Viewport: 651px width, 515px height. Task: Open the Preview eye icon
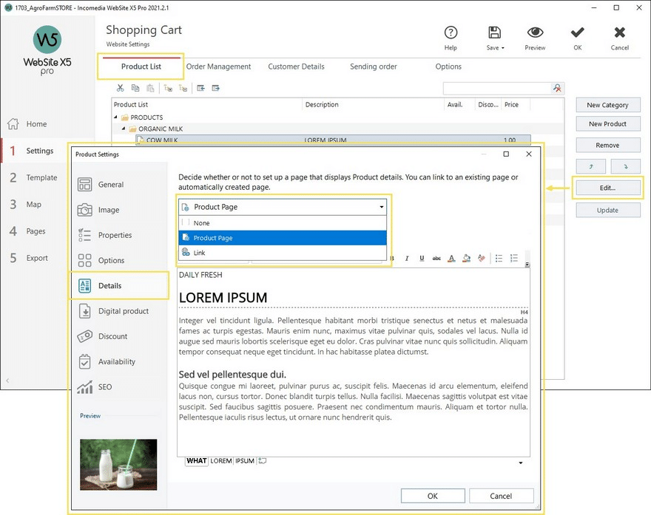point(535,33)
